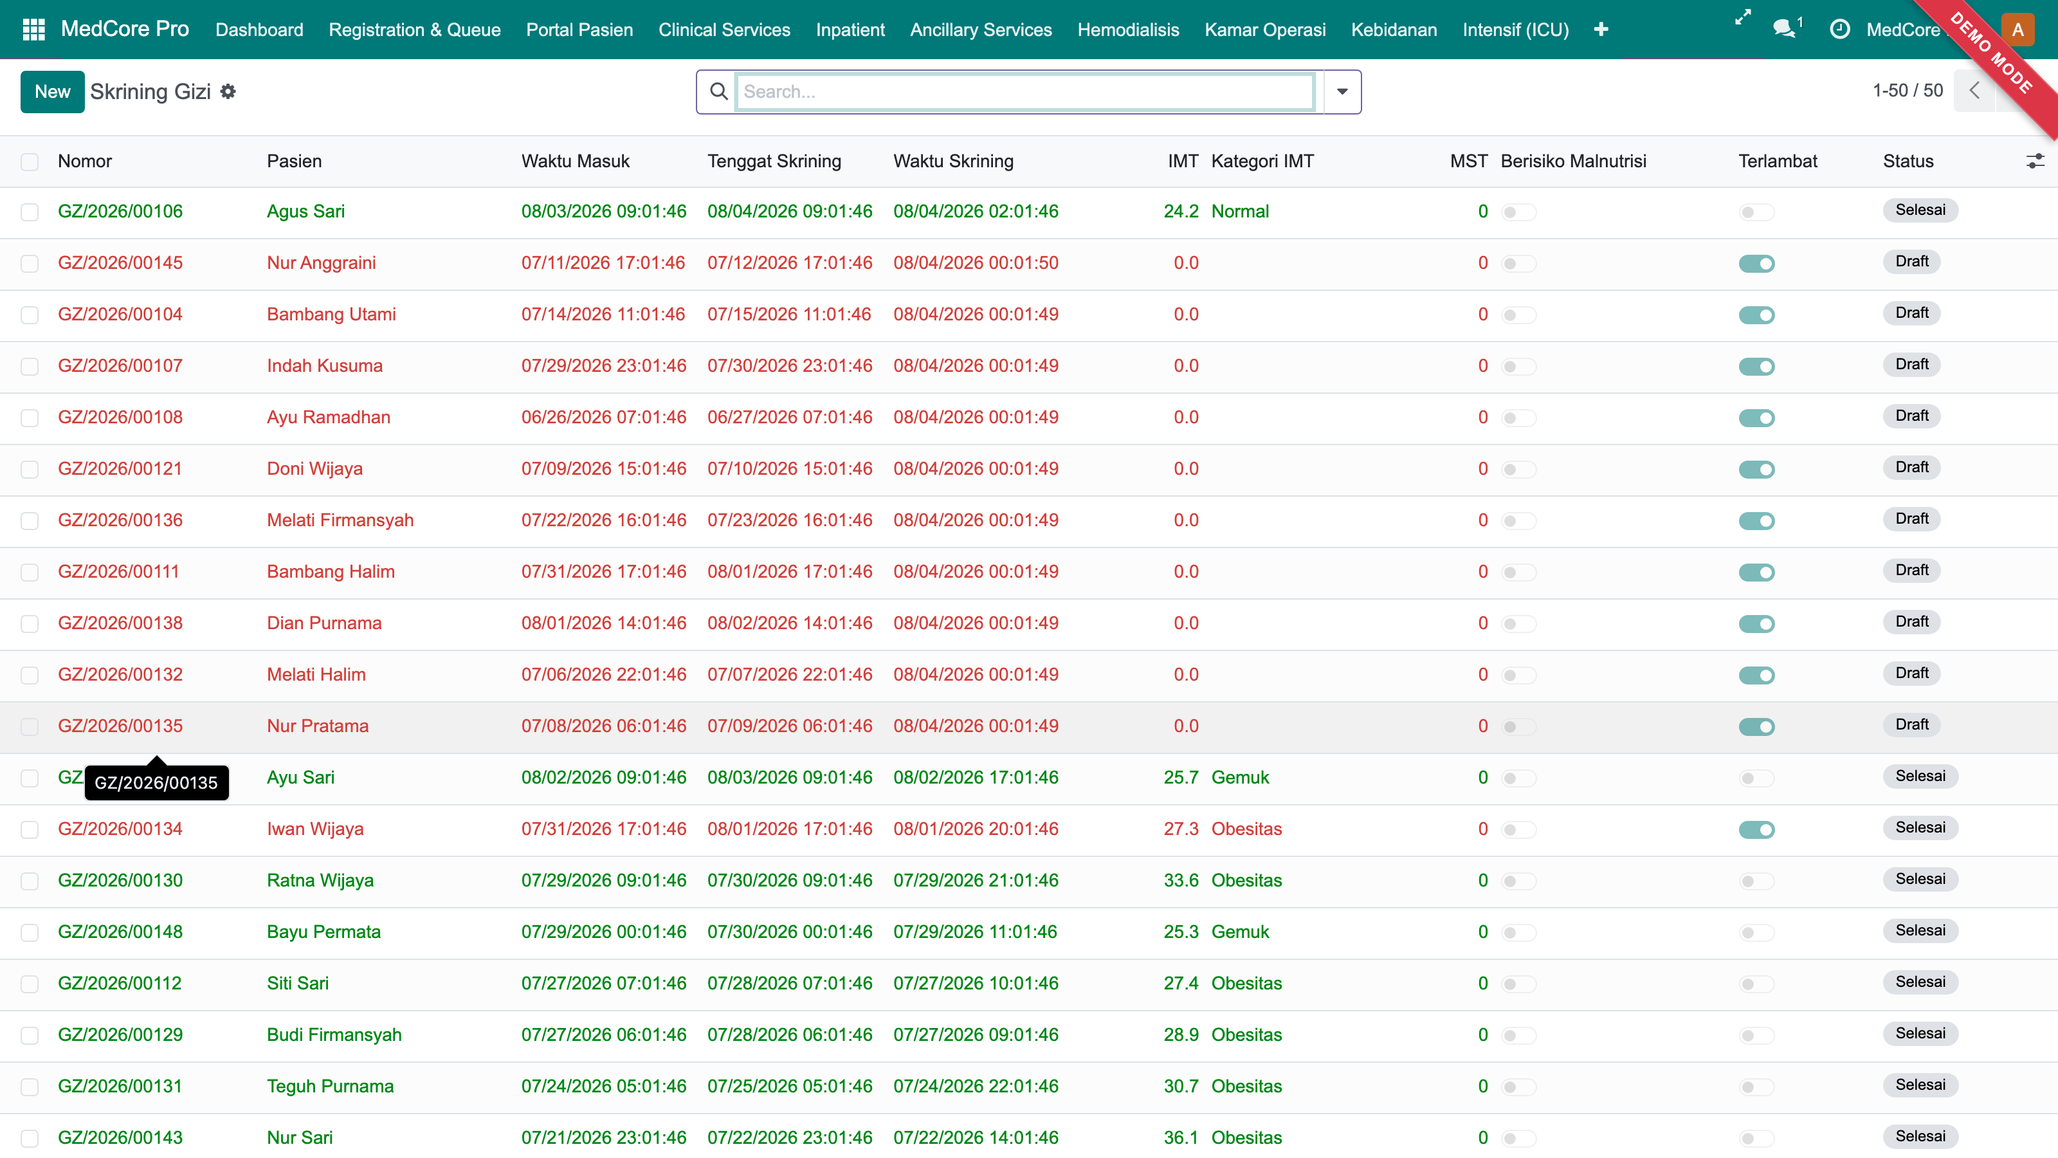Sort by the Nomor column header
2058x1158 pixels.
pos(85,161)
